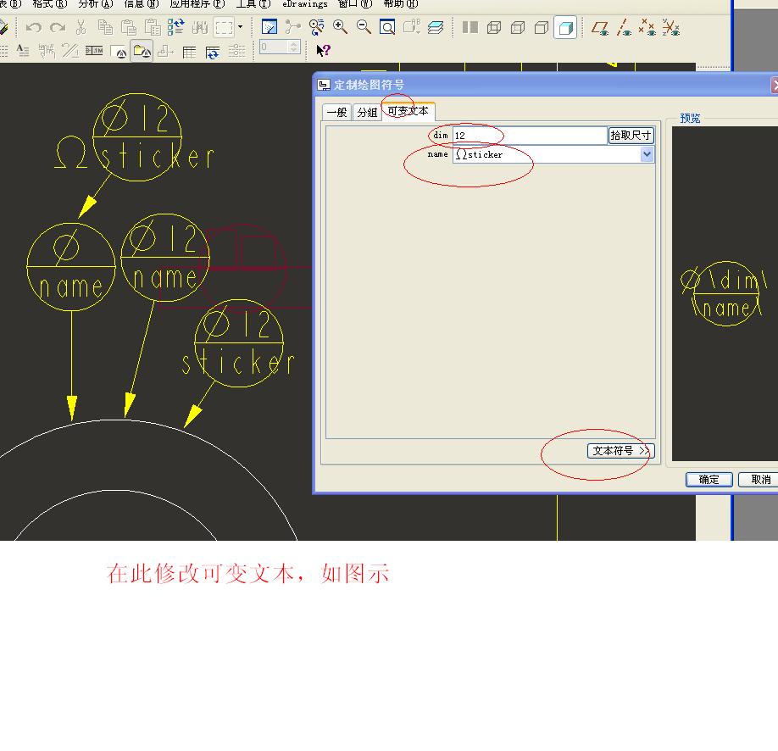The width and height of the screenshot is (778, 751).
Task: Click the hatch lines icon
Action: pos(70,51)
